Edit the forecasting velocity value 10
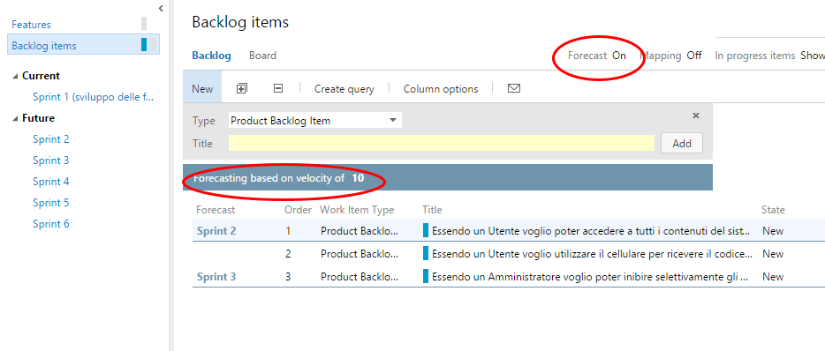The height and width of the screenshot is (351, 825). click(358, 178)
